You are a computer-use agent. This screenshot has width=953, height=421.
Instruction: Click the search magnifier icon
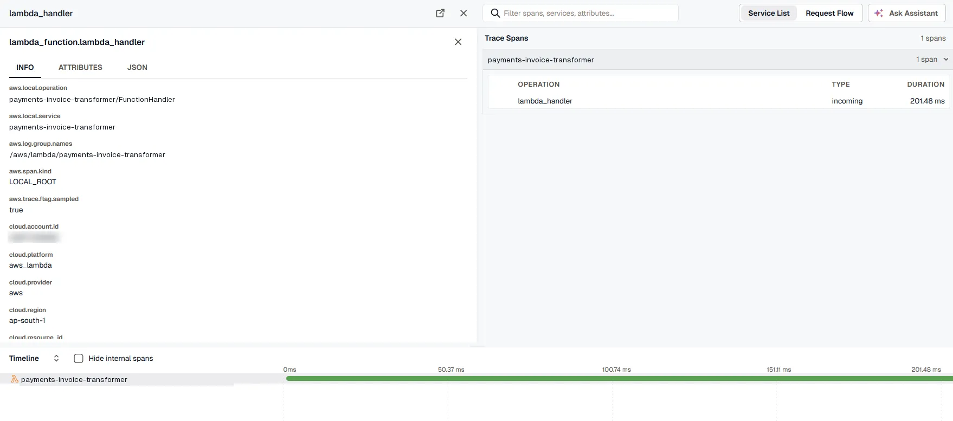click(x=495, y=13)
